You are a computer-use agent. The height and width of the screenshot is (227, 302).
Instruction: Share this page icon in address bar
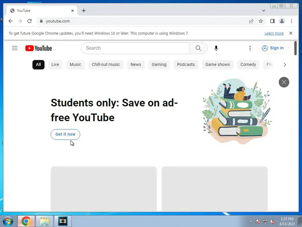click(x=251, y=21)
